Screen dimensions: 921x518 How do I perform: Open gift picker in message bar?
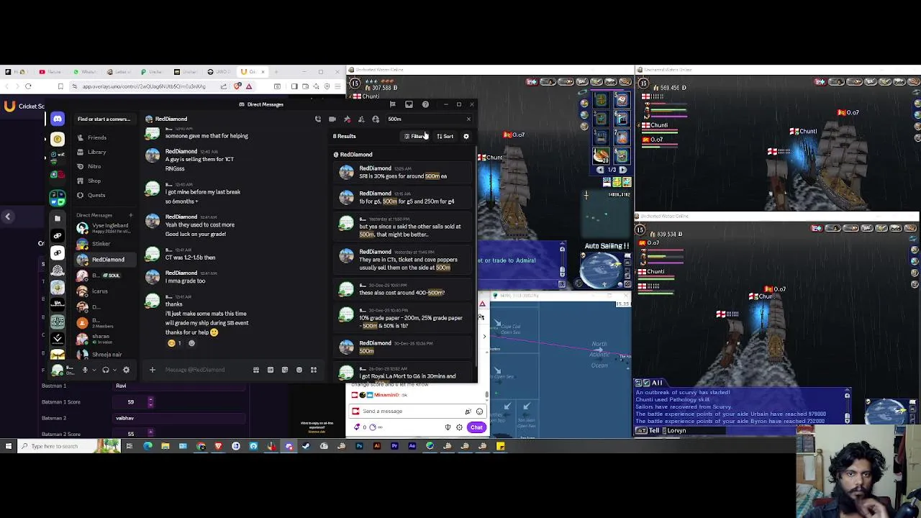click(x=256, y=370)
